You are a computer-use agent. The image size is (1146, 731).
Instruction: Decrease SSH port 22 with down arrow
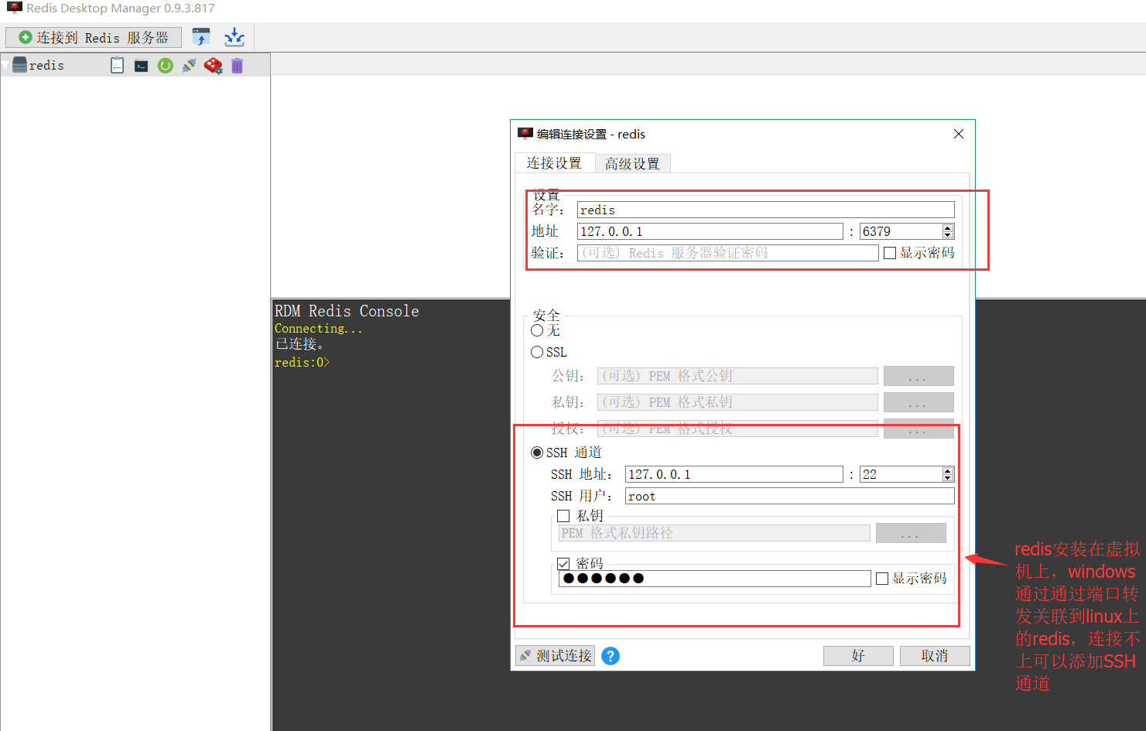tap(948, 478)
